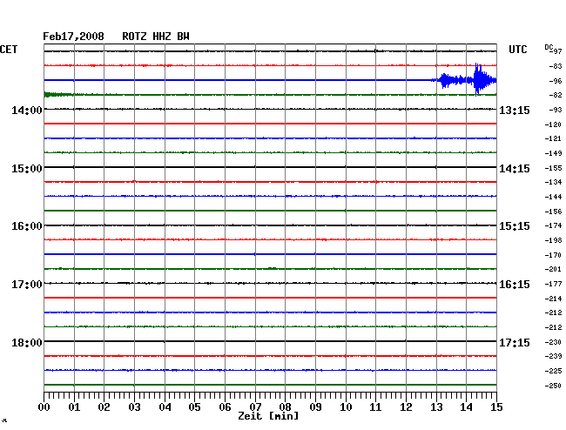
Task: Click the DC offset value '-96'
Action: pos(556,81)
